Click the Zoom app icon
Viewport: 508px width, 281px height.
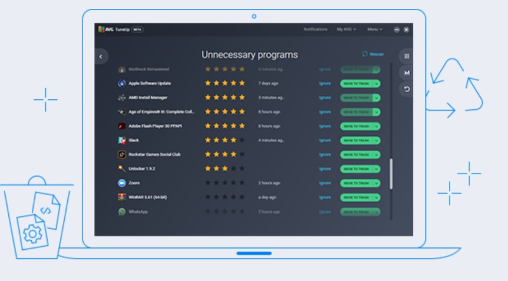coord(122,183)
